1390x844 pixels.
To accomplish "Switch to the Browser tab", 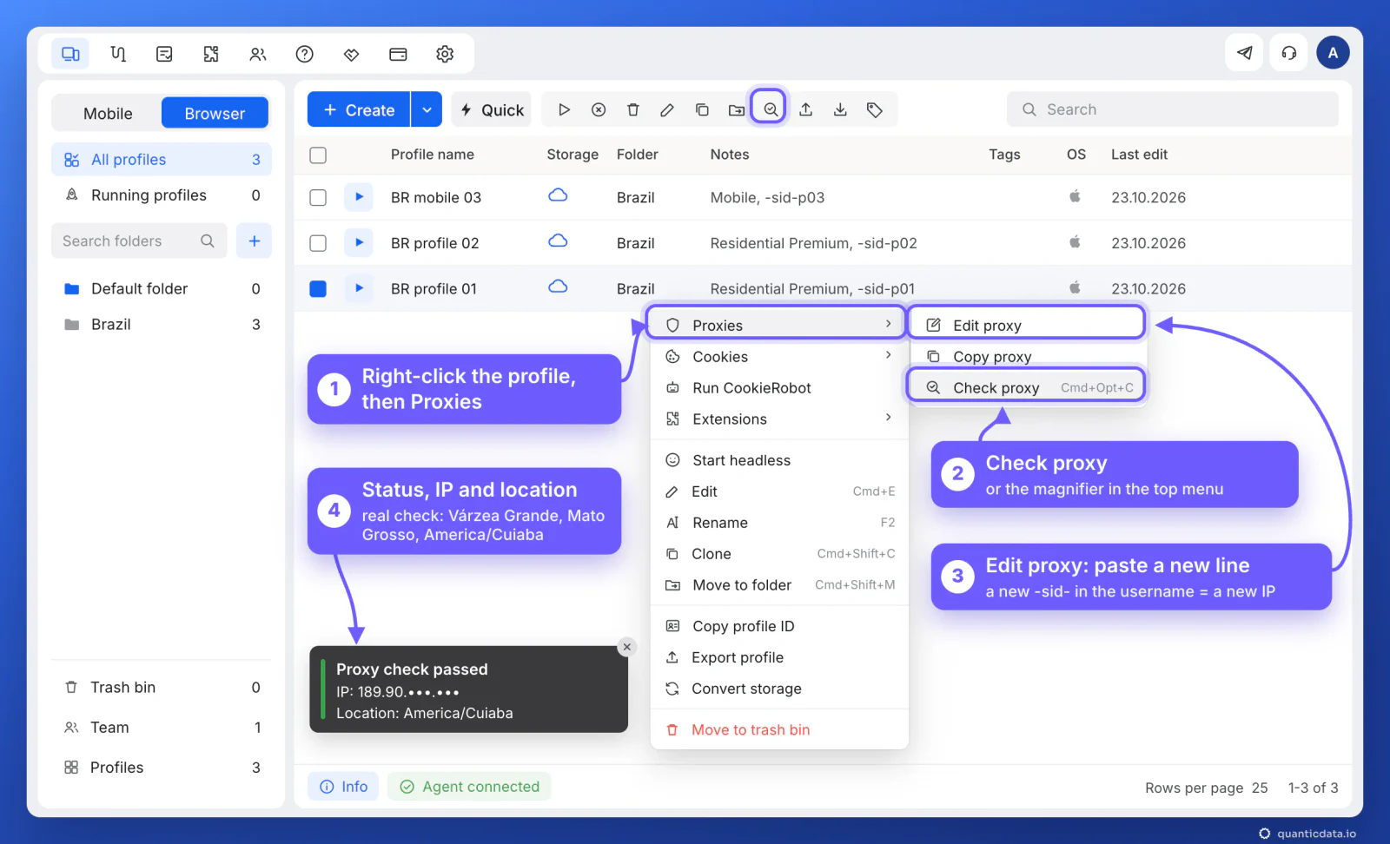I will [215, 113].
